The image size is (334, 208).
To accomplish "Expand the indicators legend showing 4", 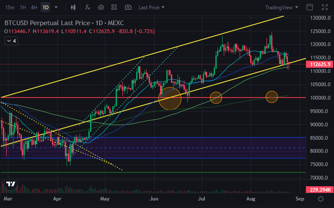I will click(11, 41).
